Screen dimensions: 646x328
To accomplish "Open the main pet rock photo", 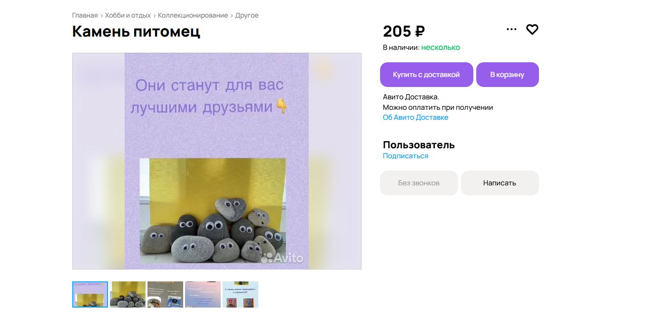I will pyautogui.click(x=217, y=161).
